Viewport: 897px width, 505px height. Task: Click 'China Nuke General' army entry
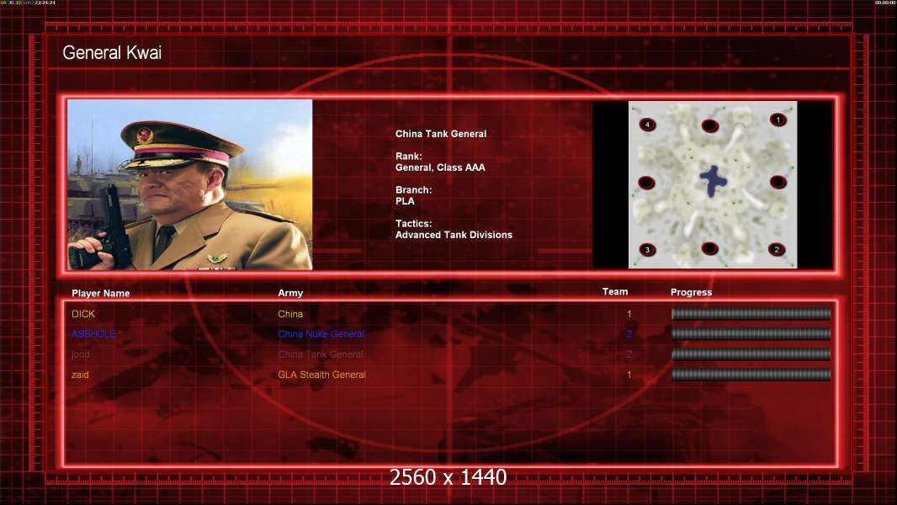[321, 334]
